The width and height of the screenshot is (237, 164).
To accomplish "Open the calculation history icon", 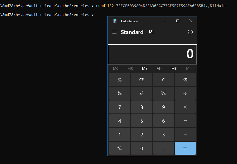I will (190, 32).
